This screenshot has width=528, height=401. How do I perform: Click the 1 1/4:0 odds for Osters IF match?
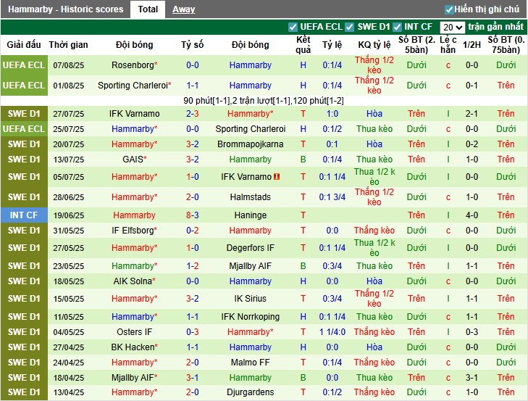pyautogui.click(x=332, y=332)
